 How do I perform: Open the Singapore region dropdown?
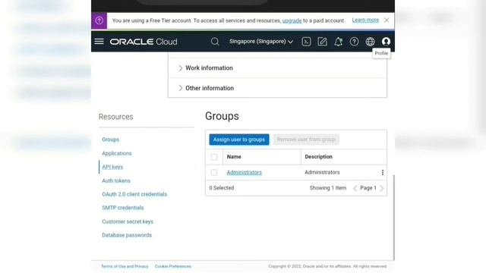261,42
